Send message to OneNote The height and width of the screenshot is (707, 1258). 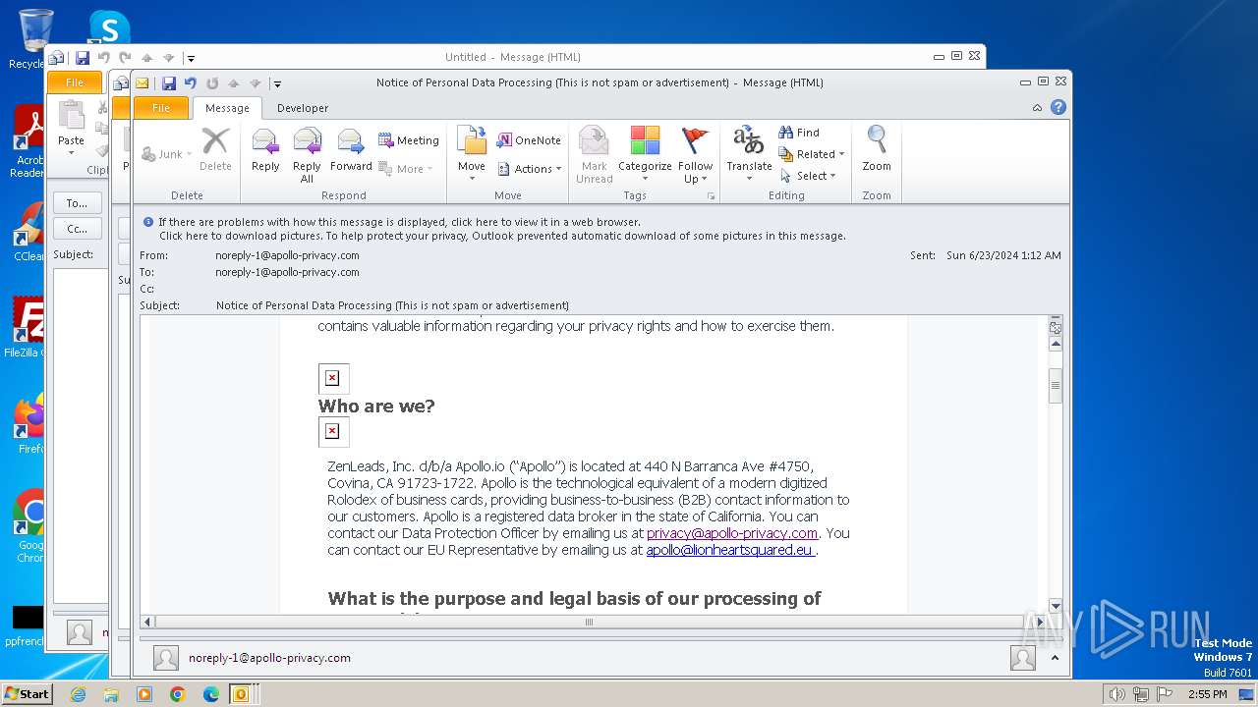[529, 140]
